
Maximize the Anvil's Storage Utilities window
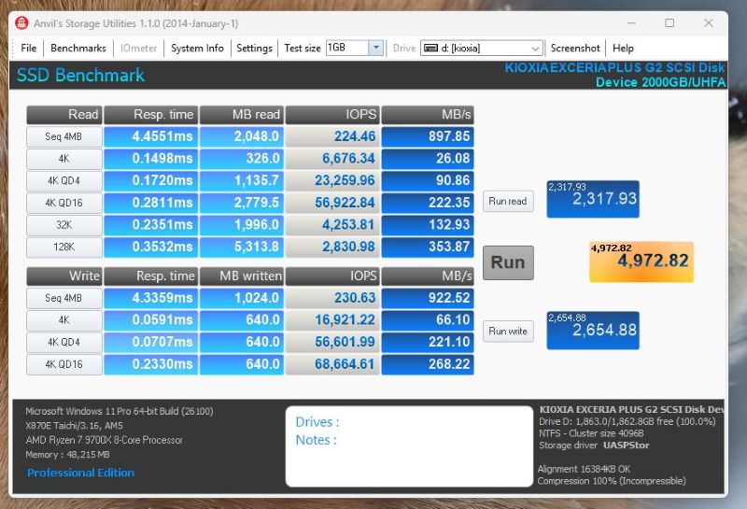pos(669,23)
